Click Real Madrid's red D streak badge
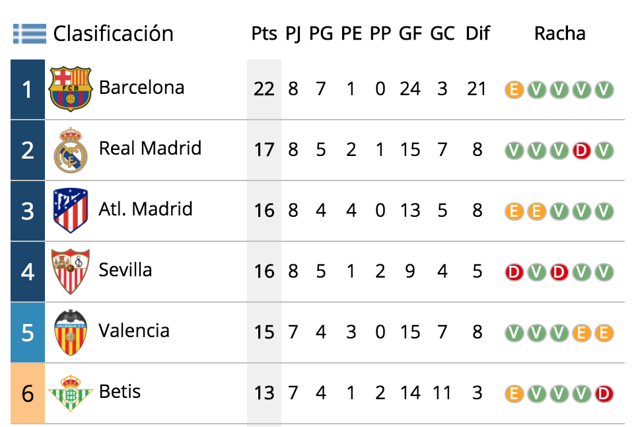This screenshot has height=427, width=638. pos(581,151)
